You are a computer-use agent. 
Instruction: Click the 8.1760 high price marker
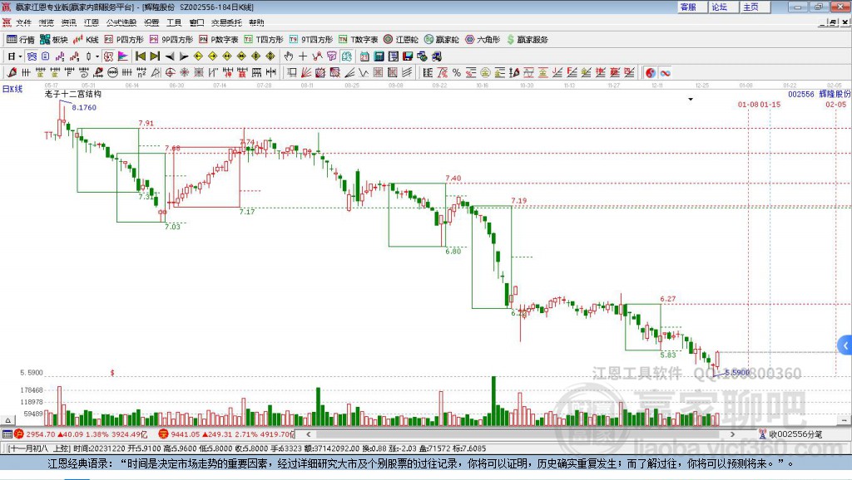tap(84, 107)
